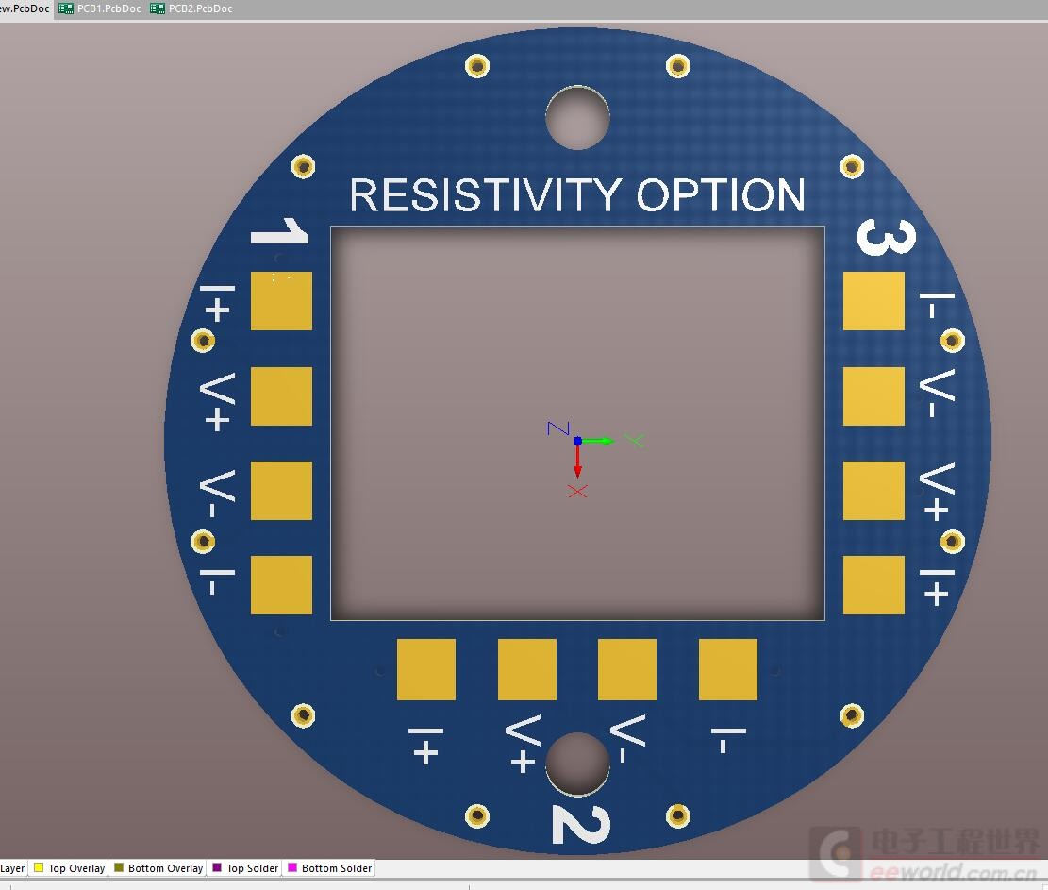Click the yellow Top Overlay color swatch
Image resolution: width=1048 pixels, height=890 pixels.
(39, 868)
